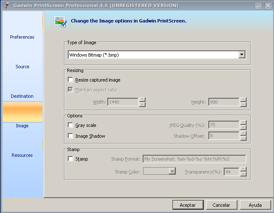Click the 'Height:' label

pos(198,102)
